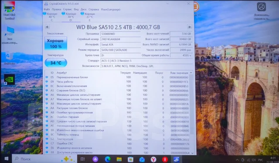Select attribute row BC Таймауты команд
The image size is (279, 163).
(x=117, y=135)
